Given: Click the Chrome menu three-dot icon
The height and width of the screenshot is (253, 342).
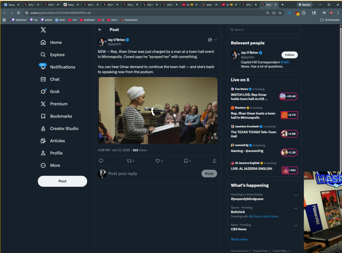Looking at the screenshot, I should (x=338, y=13).
